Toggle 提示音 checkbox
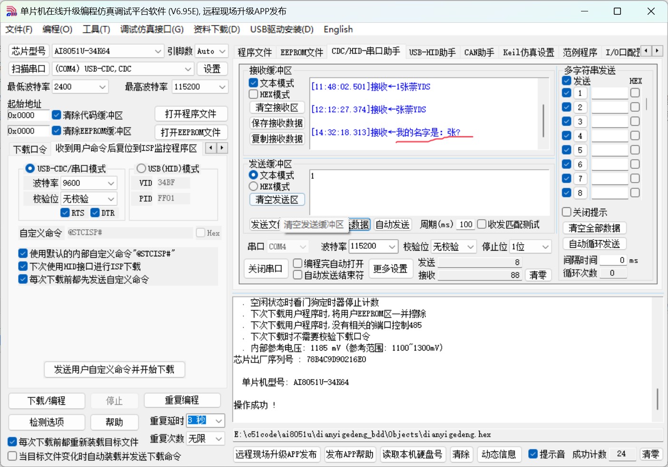668x467 pixels. coord(533,454)
